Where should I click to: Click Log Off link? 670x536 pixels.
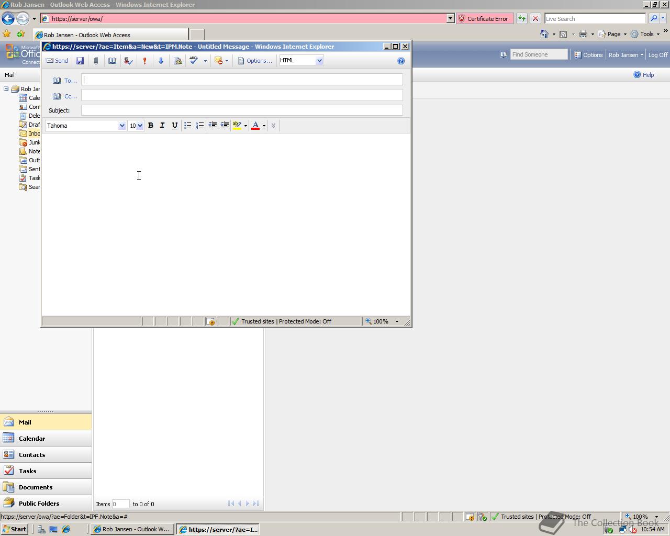658,55
